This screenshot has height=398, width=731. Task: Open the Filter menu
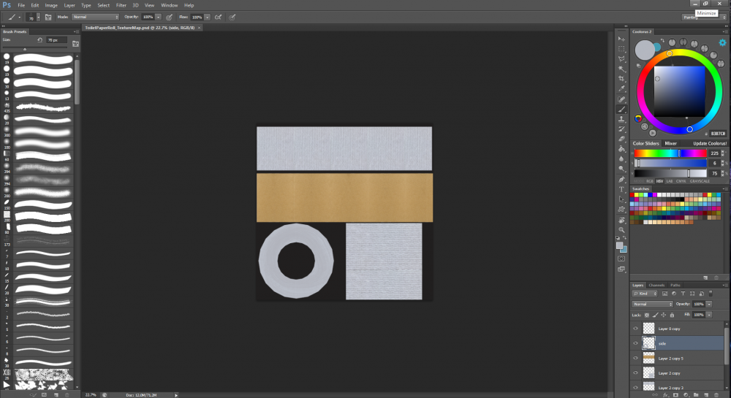121,5
